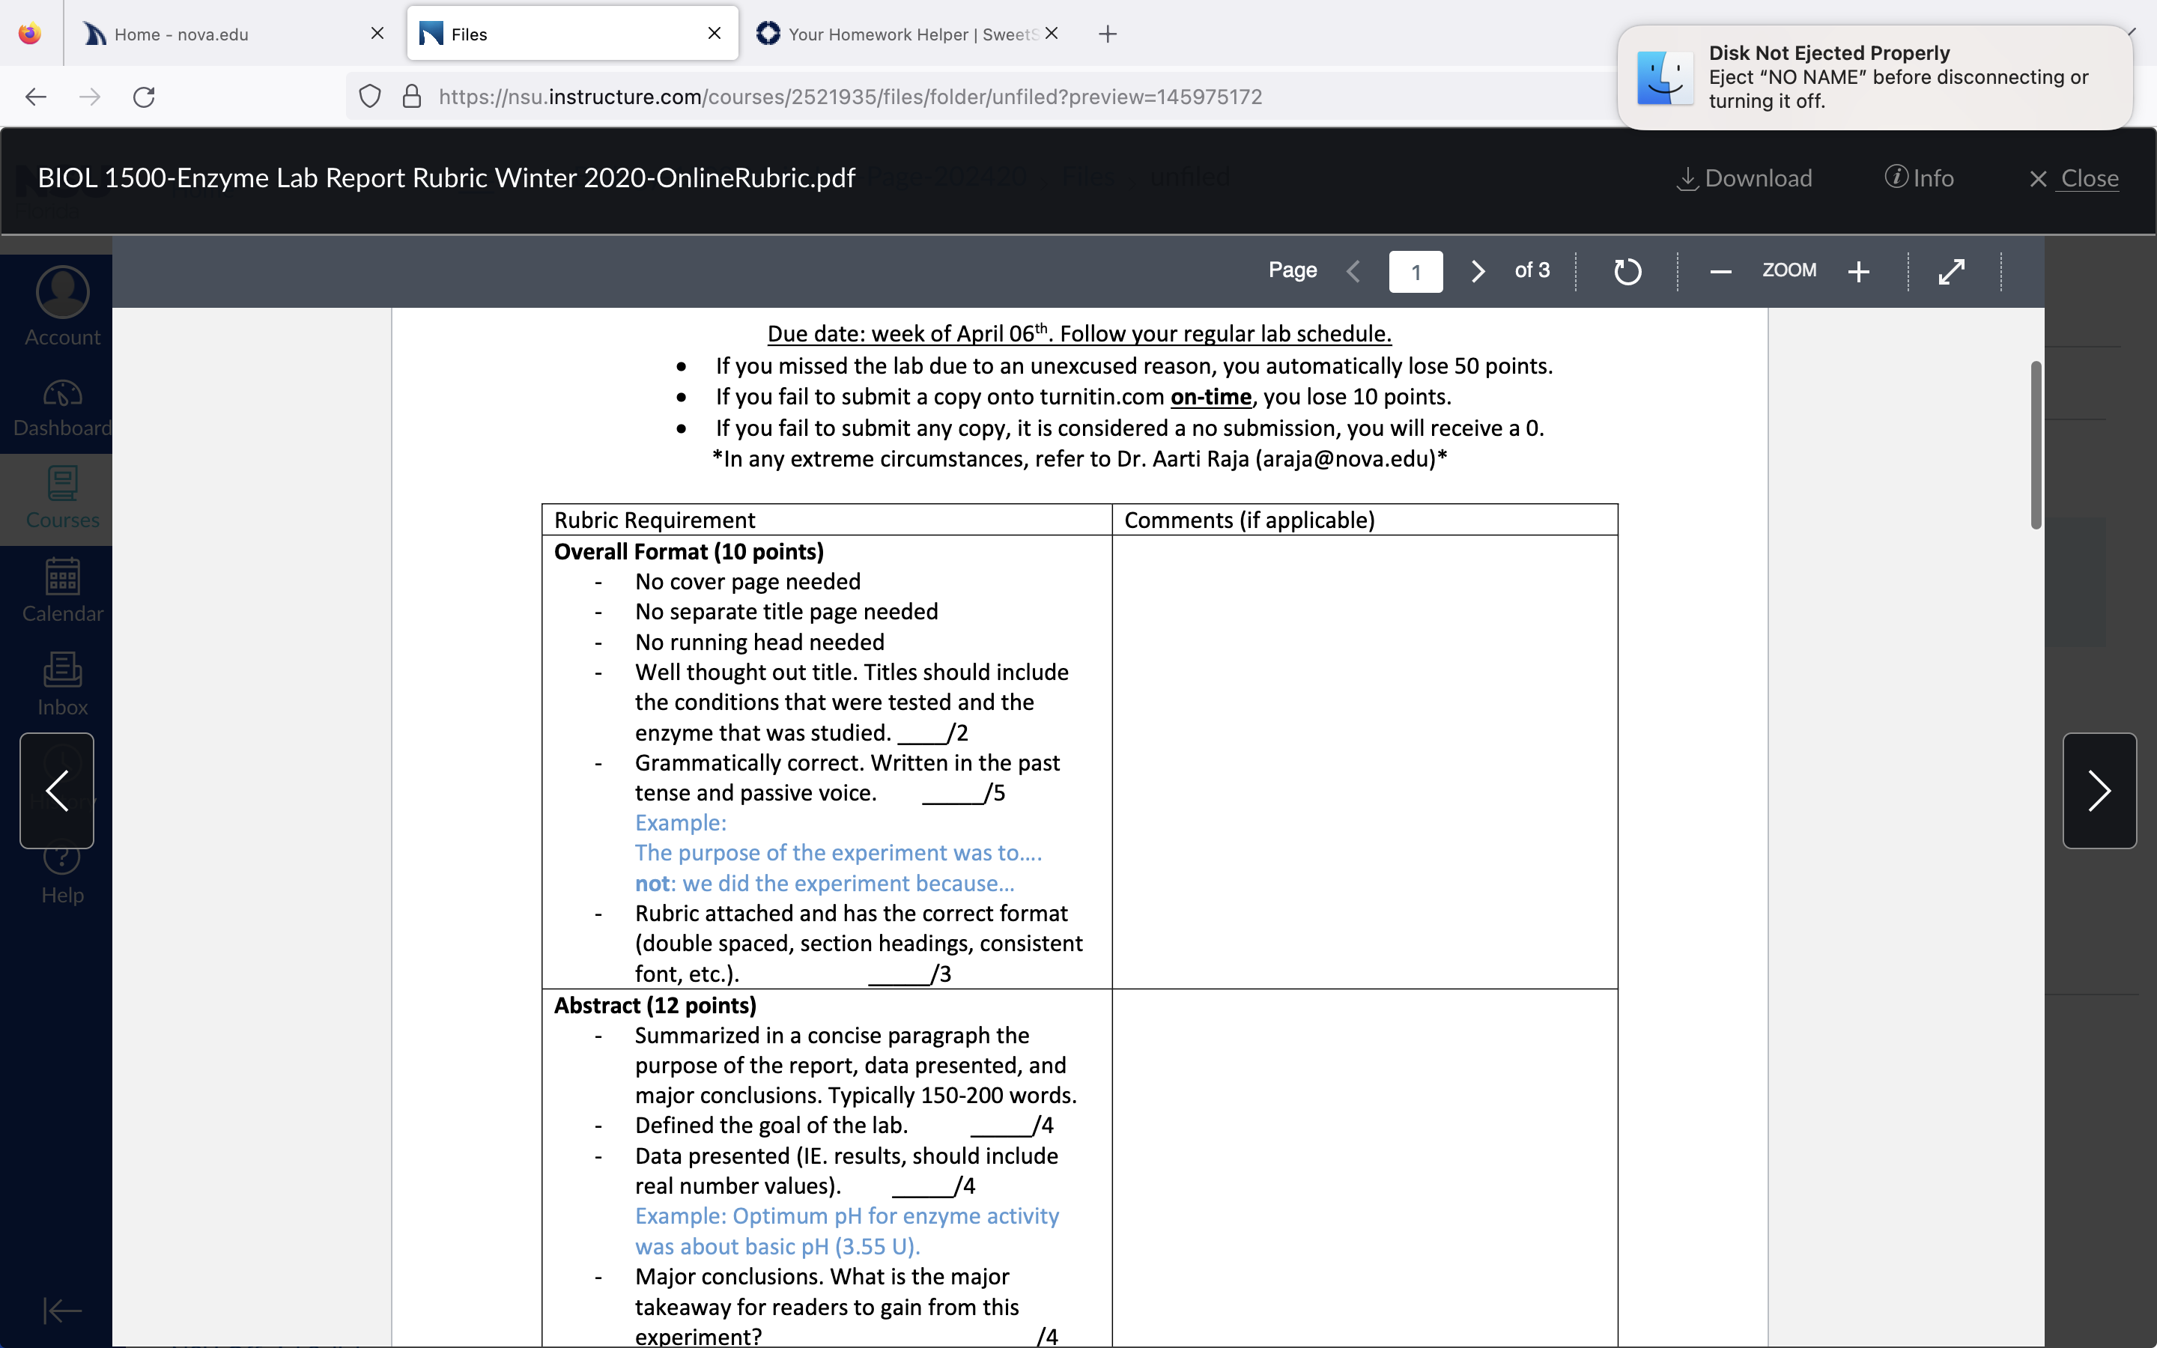
Task: Open a new browser tab
Action: (1108, 34)
